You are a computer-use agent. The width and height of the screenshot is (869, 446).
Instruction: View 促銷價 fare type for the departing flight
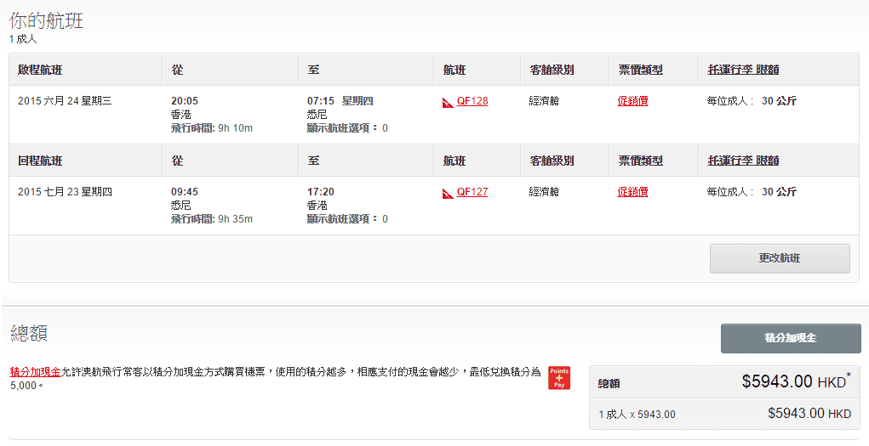pyautogui.click(x=632, y=101)
